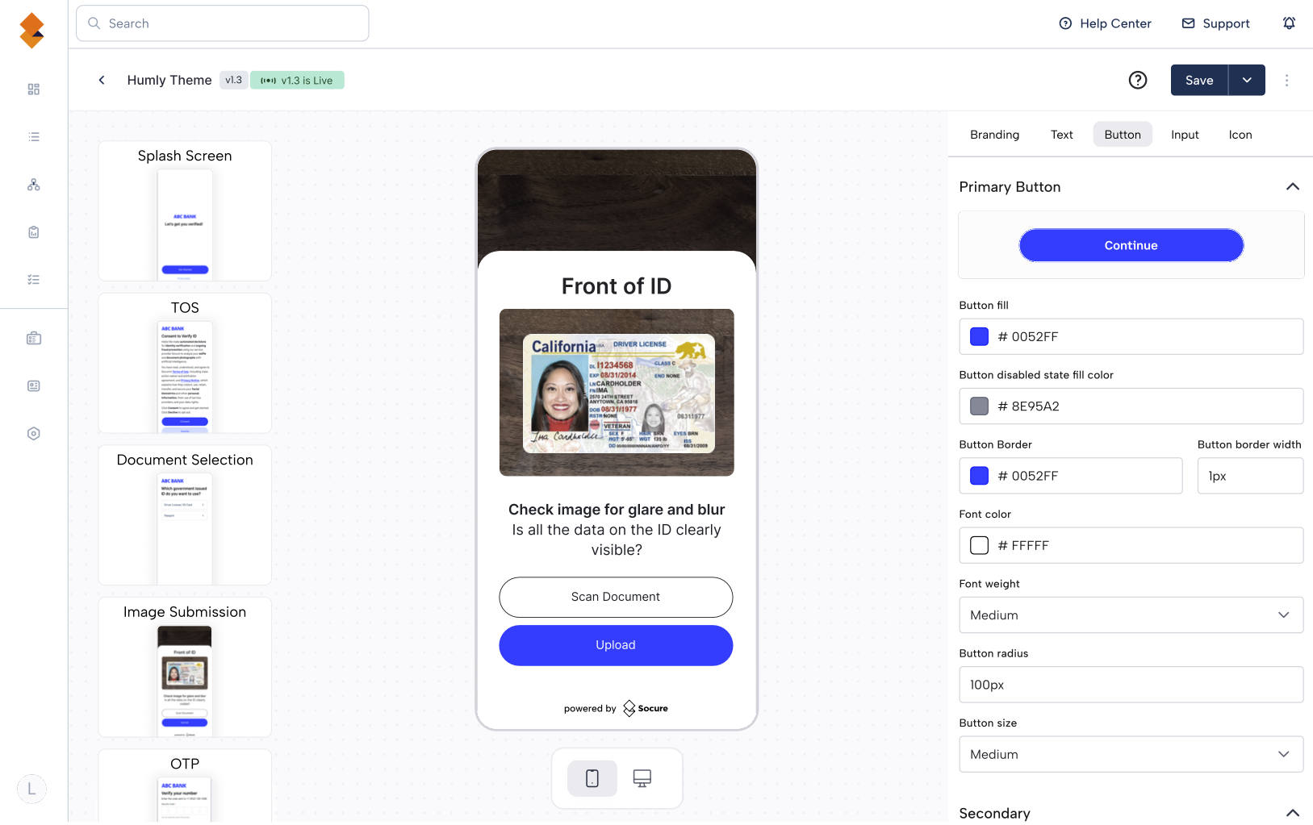Image resolution: width=1313 pixels, height=825 pixels.
Task: Switch to the Branding tab
Action: [994, 135]
